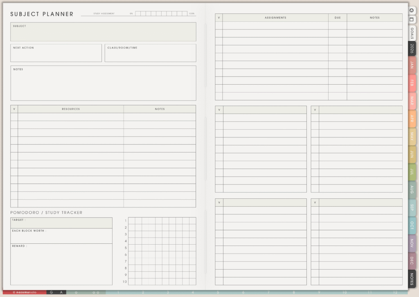
Task: Click the single circle icon in bottom bar
Action: [76, 292]
